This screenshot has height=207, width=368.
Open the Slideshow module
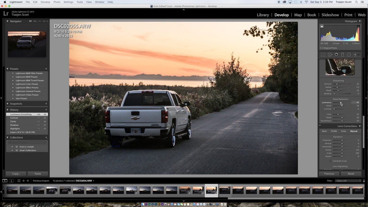point(330,15)
